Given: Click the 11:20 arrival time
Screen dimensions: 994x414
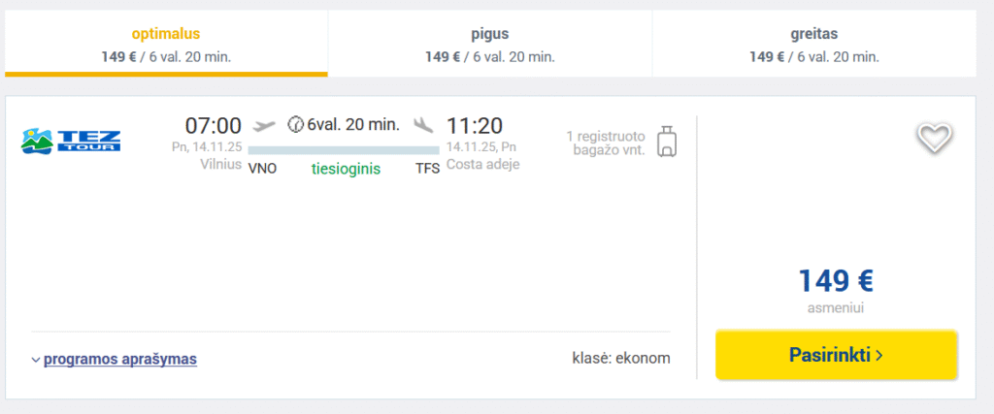Looking at the screenshot, I should tap(475, 125).
